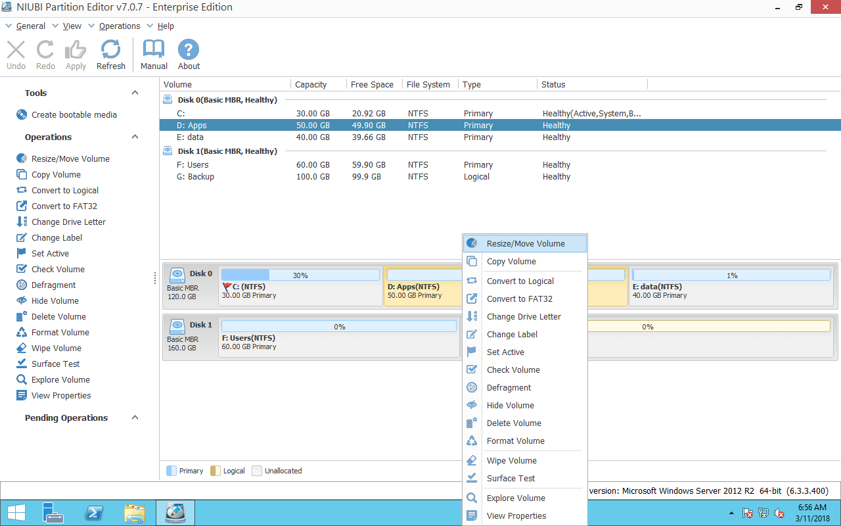Choose Convert to Logical in sidebar
Image resolution: width=841 pixels, height=526 pixels.
(65, 190)
